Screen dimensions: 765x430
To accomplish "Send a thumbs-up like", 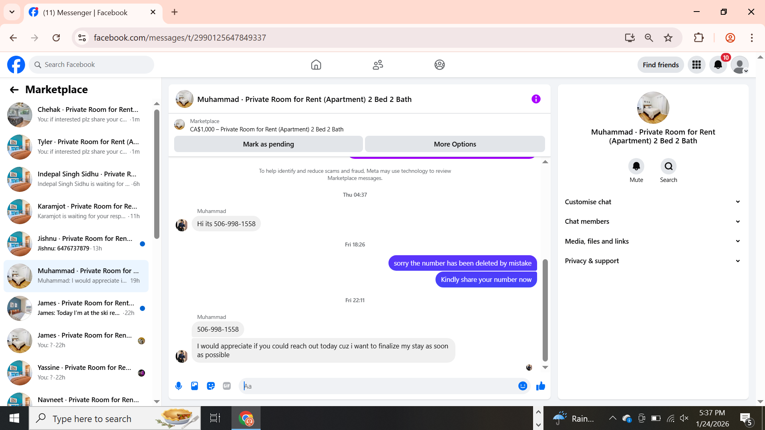I will pos(540,386).
